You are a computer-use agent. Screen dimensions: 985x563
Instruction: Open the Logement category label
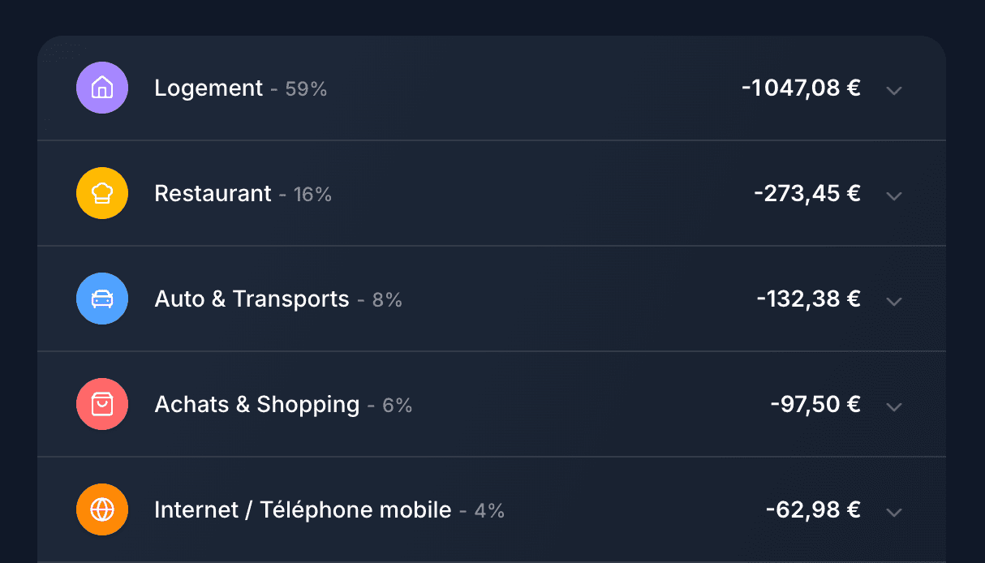click(209, 88)
